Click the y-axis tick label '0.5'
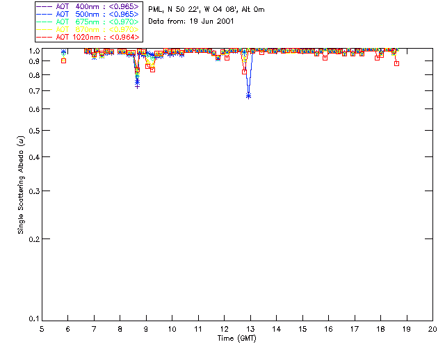This screenshot has width=445, height=356. [x=34, y=131]
